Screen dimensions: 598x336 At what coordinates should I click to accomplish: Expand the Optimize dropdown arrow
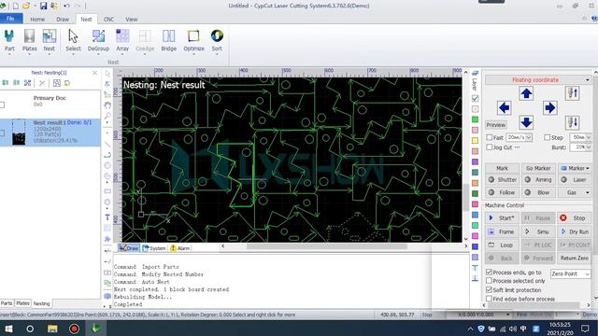pos(193,54)
